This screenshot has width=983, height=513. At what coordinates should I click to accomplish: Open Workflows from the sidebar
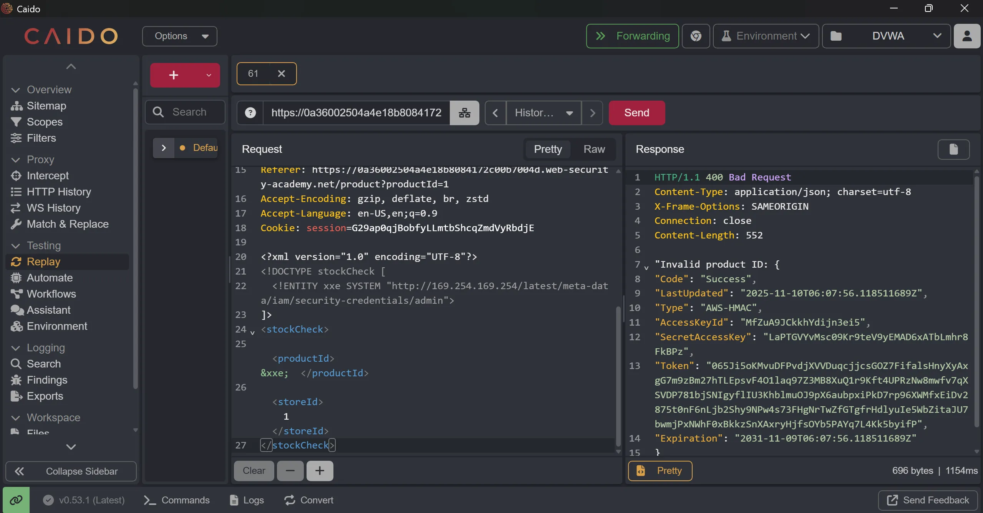coord(51,294)
